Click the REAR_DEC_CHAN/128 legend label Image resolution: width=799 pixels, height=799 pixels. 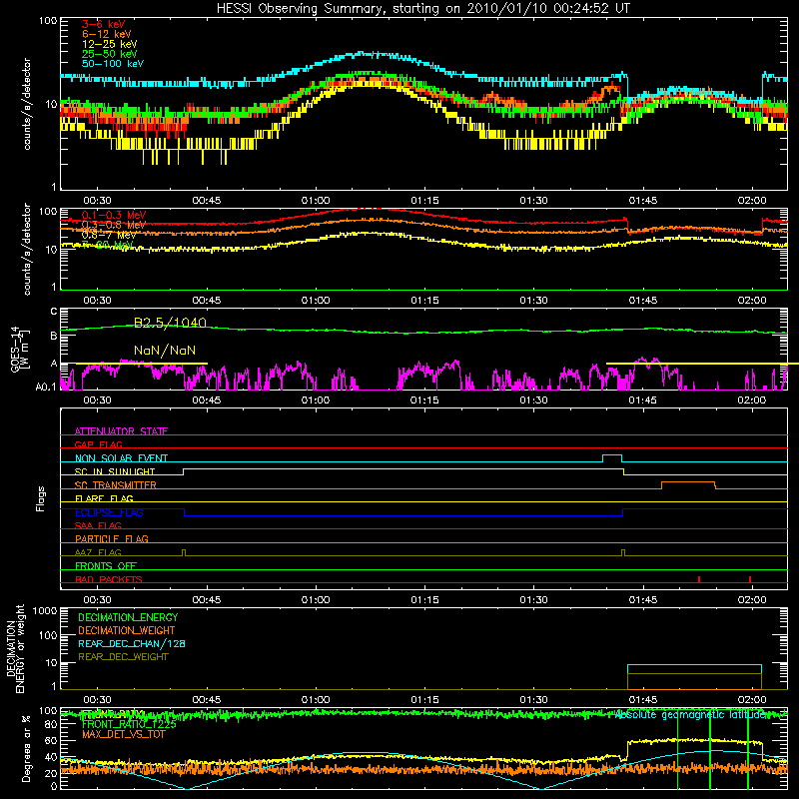point(132,643)
